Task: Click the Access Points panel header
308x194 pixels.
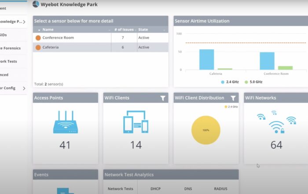Action: [x=66, y=98]
